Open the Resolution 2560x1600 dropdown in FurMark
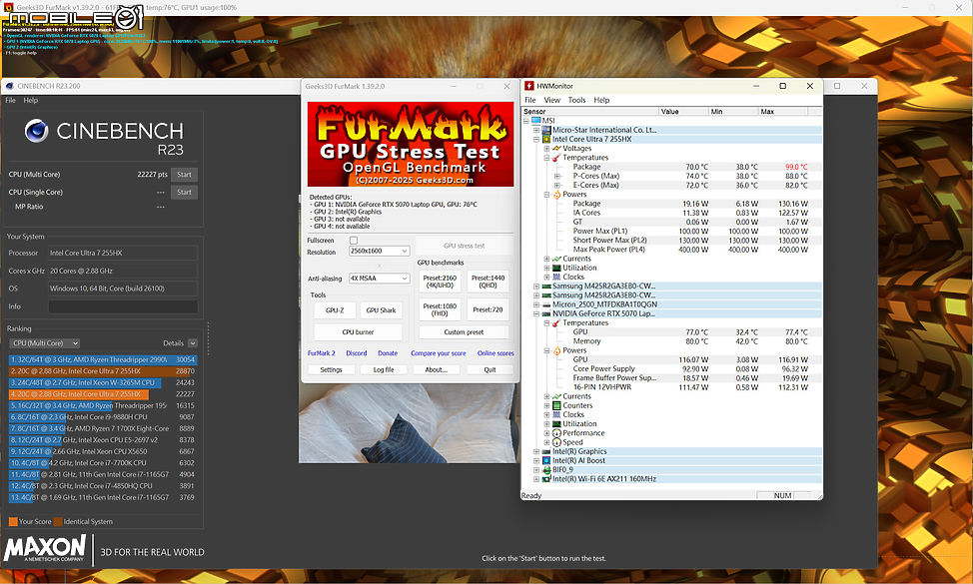The height and width of the screenshot is (584, 973). [380, 252]
